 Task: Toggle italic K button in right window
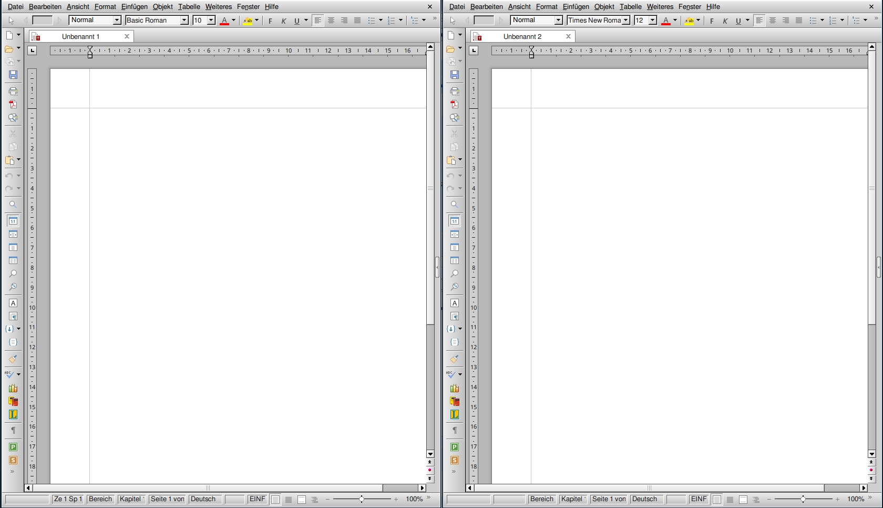pos(725,21)
